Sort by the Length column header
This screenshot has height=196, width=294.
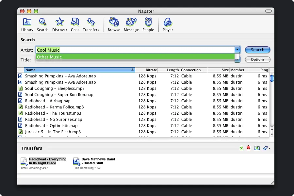(x=169, y=70)
